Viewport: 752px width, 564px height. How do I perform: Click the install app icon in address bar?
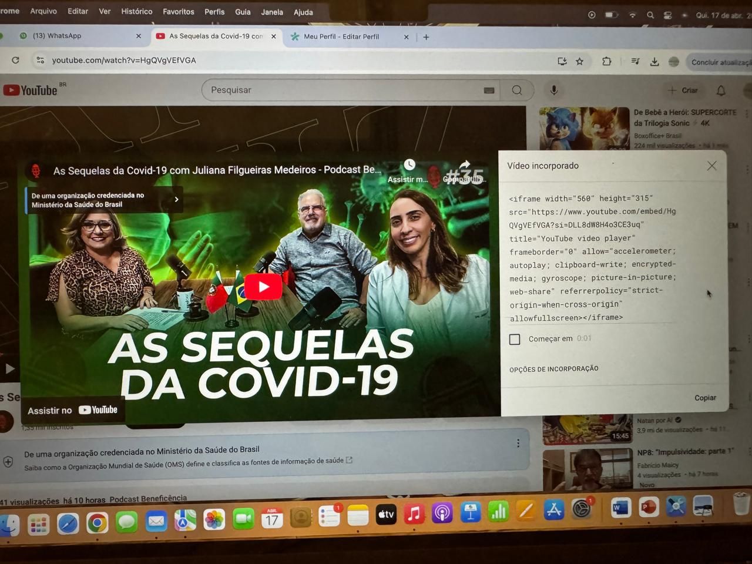[x=562, y=61]
